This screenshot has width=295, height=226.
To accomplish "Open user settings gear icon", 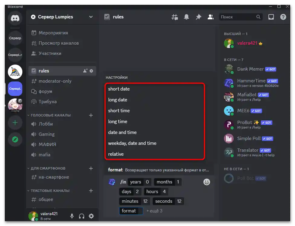I will point(91,216).
